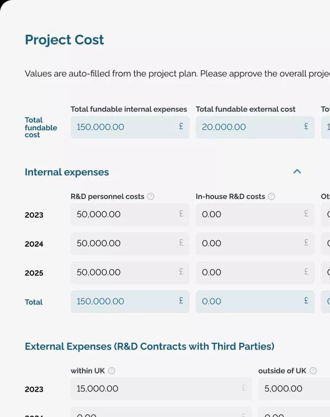
Task: Click the Total fundable cost row label
Action: (41, 127)
